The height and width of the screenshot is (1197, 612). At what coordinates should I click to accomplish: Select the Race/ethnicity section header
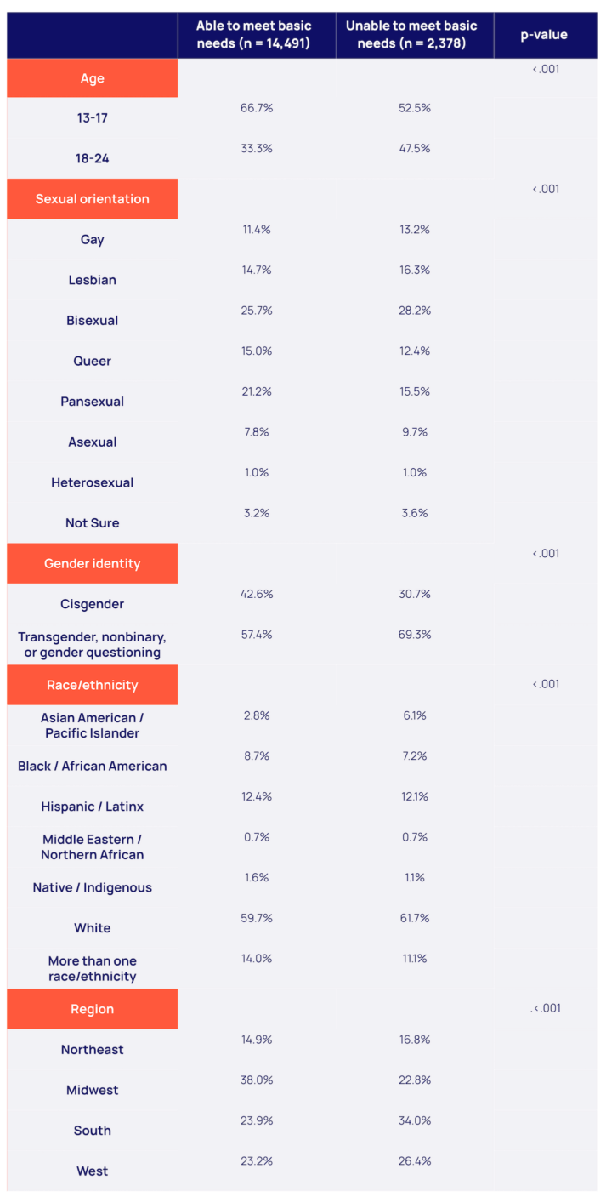(93, 685)
